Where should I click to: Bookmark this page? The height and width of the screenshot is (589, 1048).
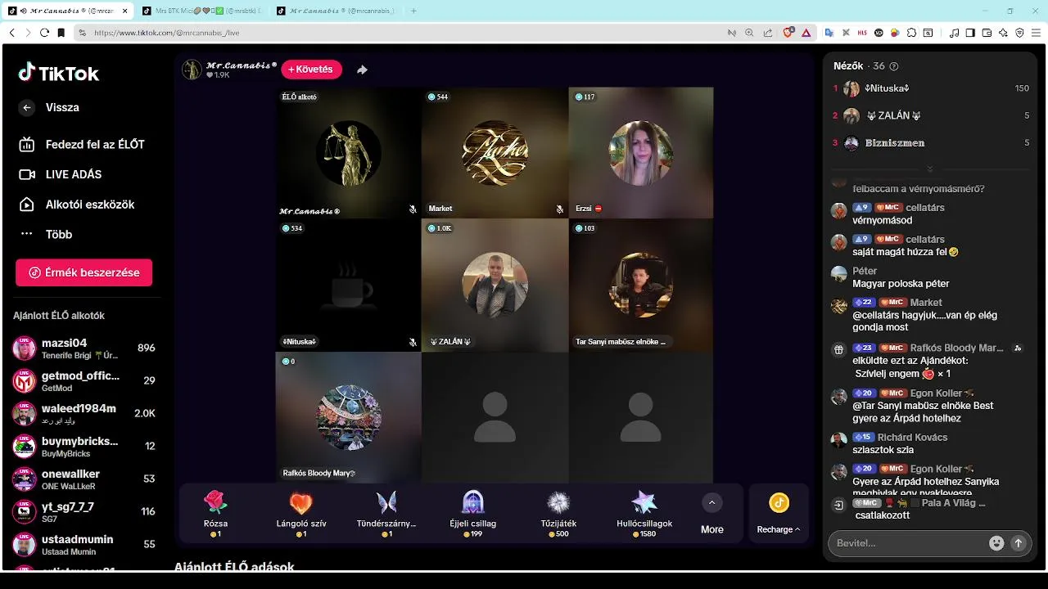pyautogui.click(x=61, y=33)
